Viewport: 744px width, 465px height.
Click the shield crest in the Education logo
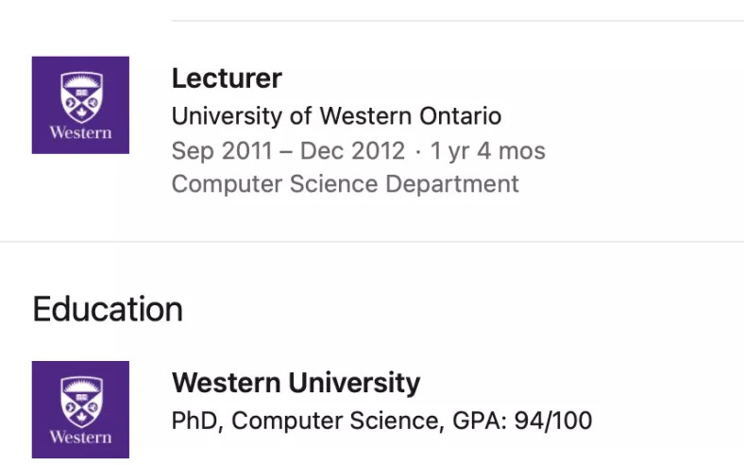click(81, 402)
